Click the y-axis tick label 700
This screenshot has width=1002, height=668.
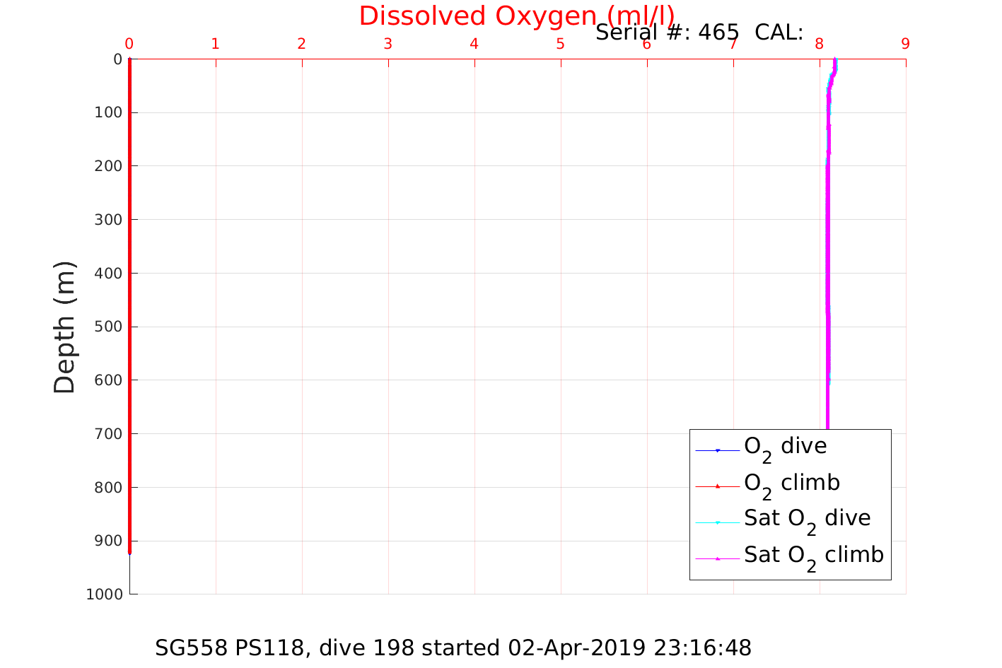click(x=107, y=433)
